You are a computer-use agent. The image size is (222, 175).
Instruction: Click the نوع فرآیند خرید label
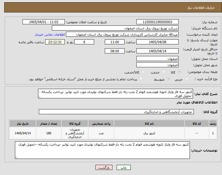click(x=206, y=79)
